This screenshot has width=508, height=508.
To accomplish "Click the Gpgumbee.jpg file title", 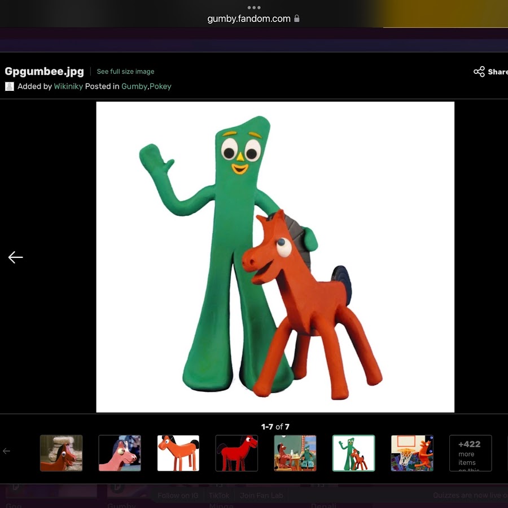I will pyautogui.click(x=45, y=71).
